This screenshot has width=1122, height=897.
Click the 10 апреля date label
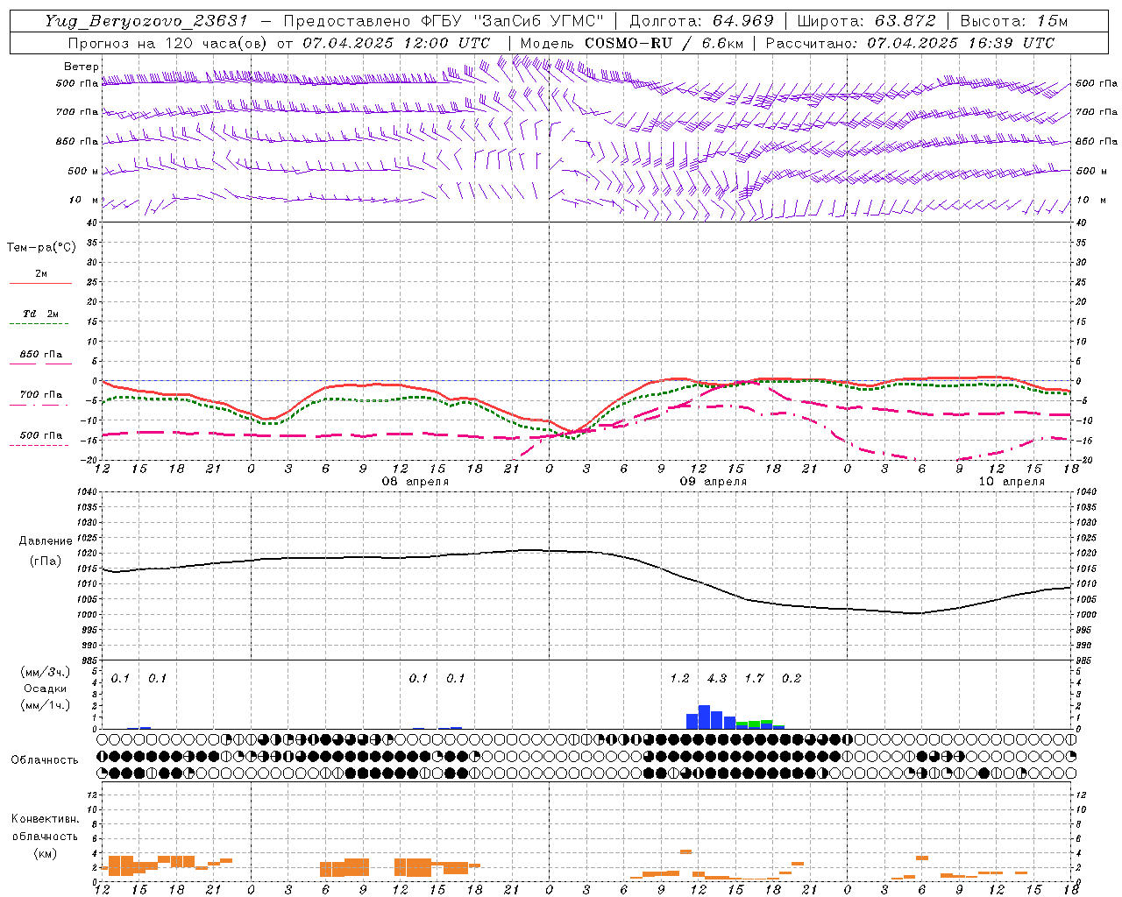(x=1012, y=482)
